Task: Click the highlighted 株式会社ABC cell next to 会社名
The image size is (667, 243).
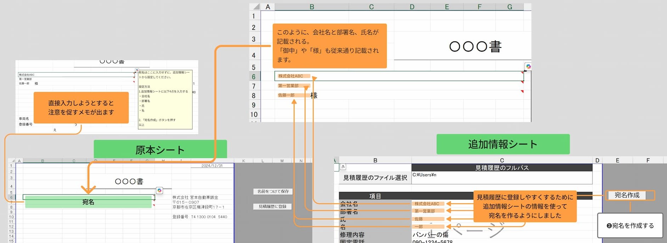Action: pyautogui.click(x=427, y=204)
